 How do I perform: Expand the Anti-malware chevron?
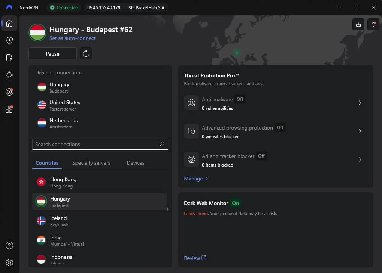[360, 103]
